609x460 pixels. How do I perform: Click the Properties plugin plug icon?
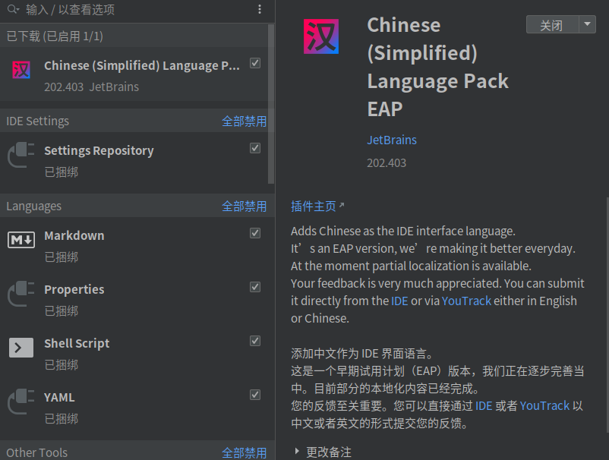click(21, 294)
